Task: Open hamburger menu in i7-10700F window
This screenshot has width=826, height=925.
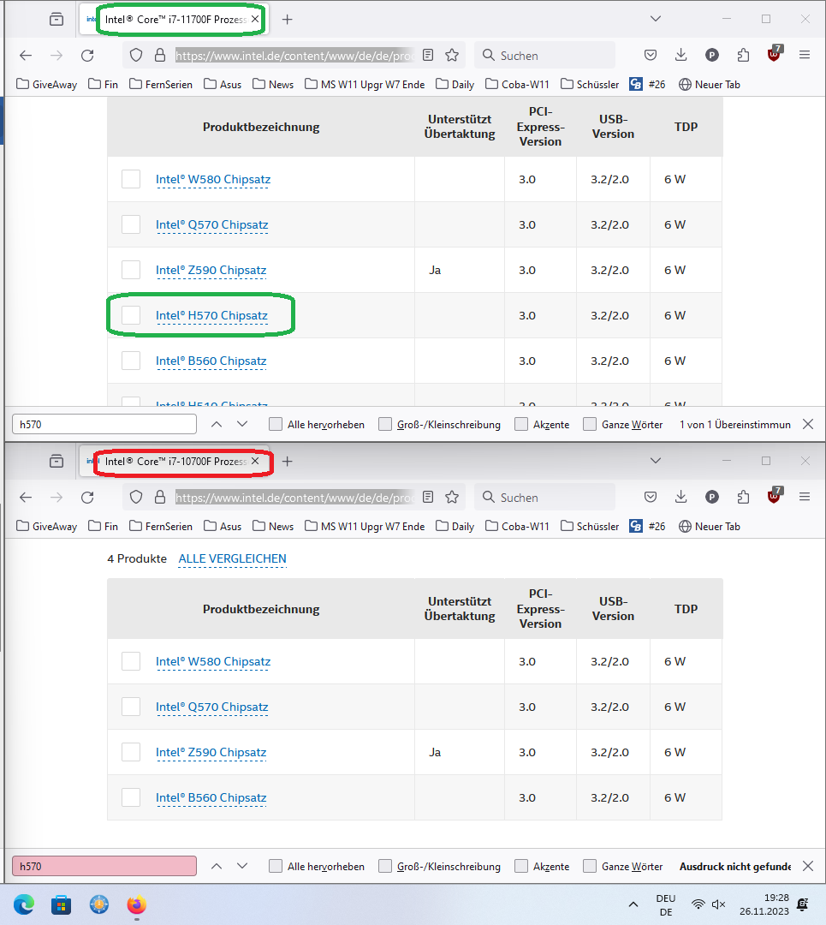Action: tap(805, 498)
